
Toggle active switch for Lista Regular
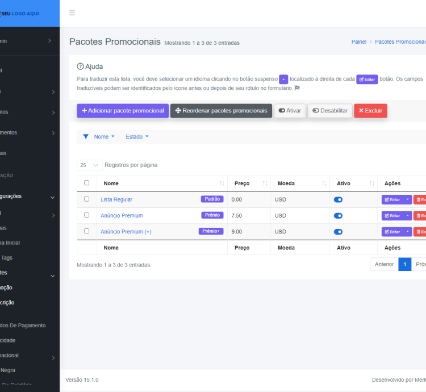[x=338, y=200]
